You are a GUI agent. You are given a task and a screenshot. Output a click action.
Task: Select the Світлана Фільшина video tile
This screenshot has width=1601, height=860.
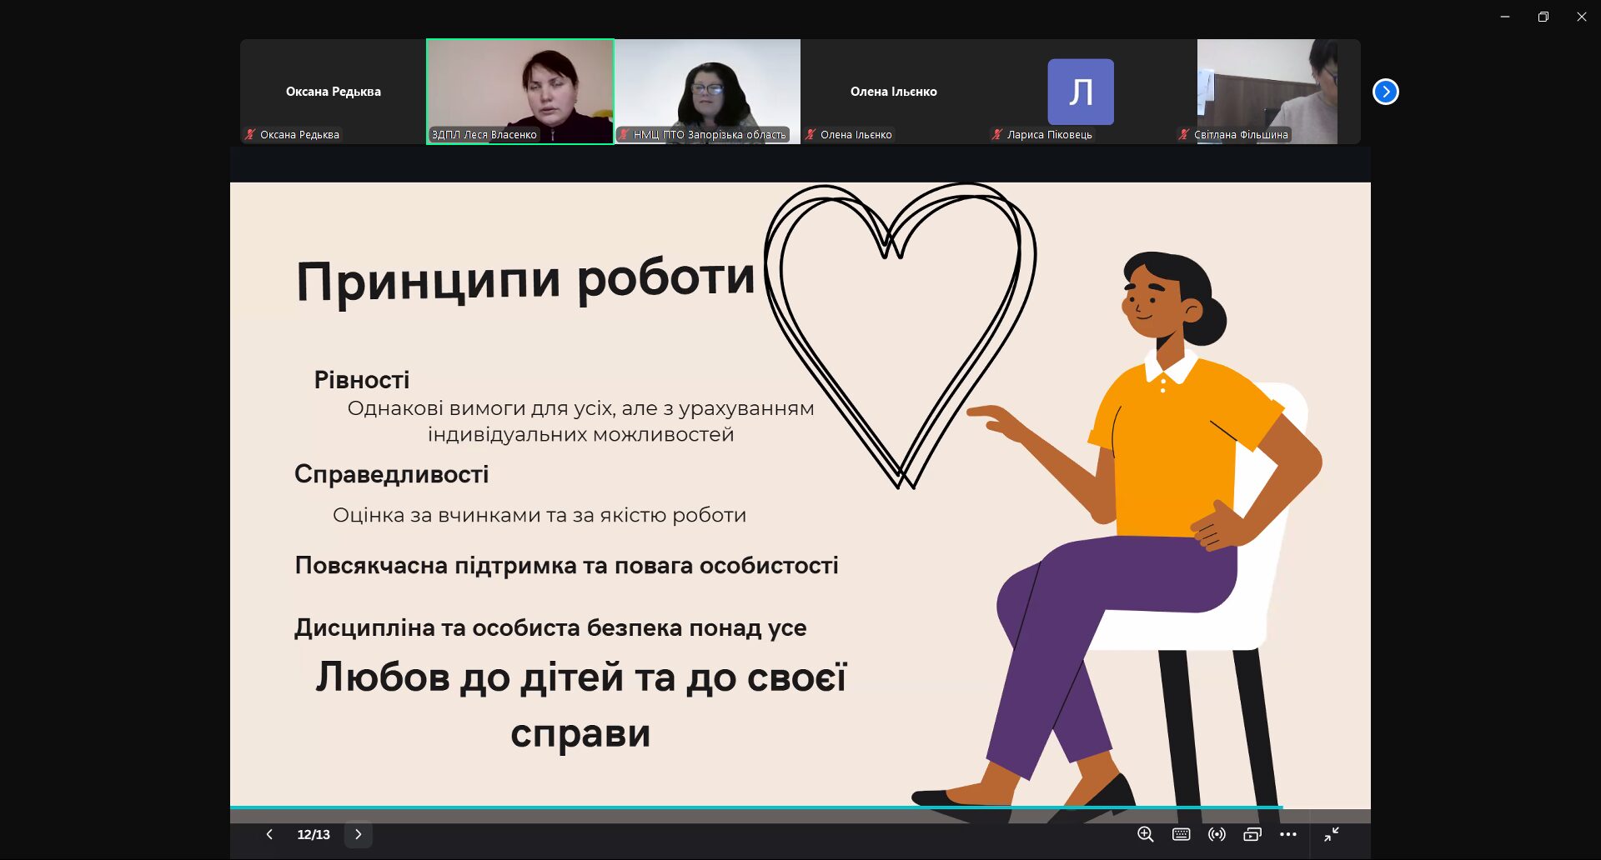coord(1267,92)
